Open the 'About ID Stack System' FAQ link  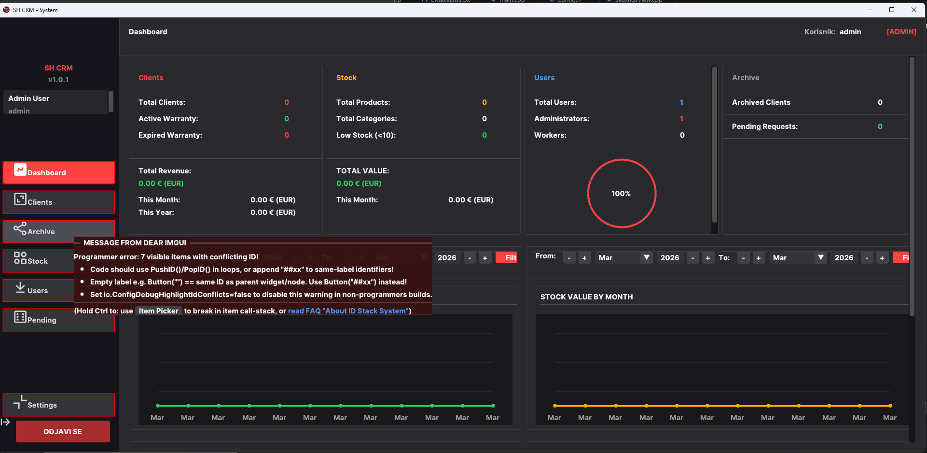click(348, 311)
